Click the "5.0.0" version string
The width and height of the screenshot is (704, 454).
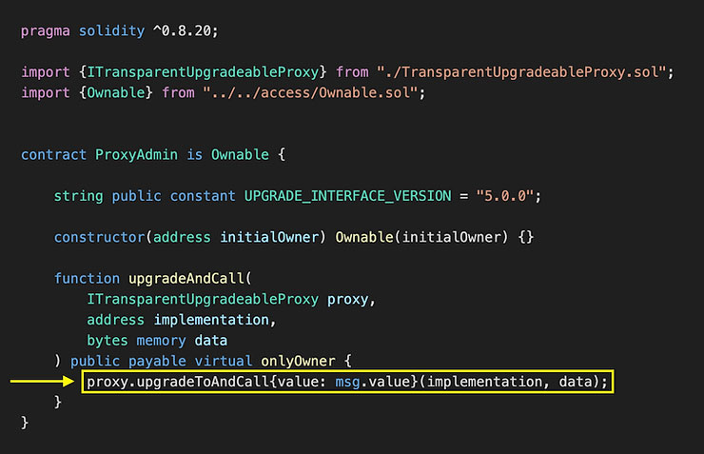tap(504, 196)
